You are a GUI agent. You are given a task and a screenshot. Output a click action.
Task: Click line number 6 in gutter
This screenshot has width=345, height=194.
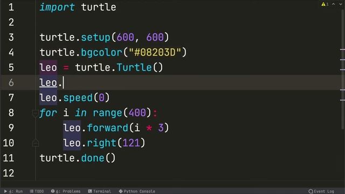tap(11, 82)
